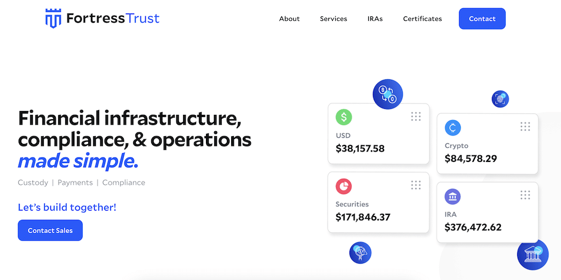Click the Compliance tagline word
561x280 pixels.
pos(124,183)
